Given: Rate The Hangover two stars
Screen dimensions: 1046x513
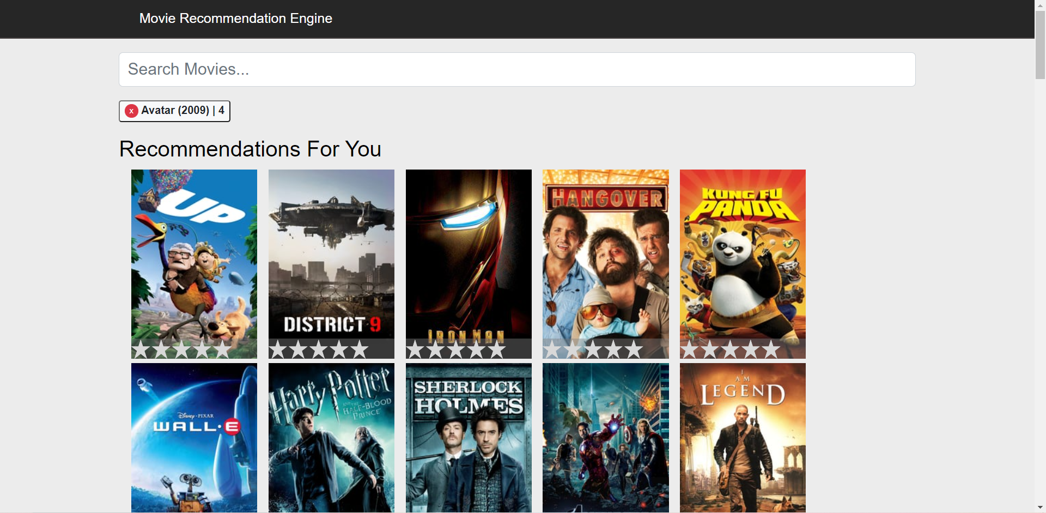Looking at the screenshot, I should click(573, 349).
